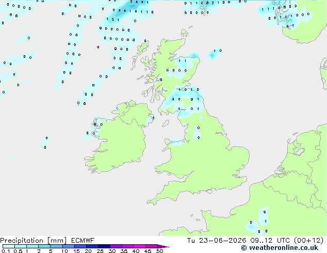
Task: Pick the 10–15 mm legend color swatch
Action: click(x=68, y=246)
